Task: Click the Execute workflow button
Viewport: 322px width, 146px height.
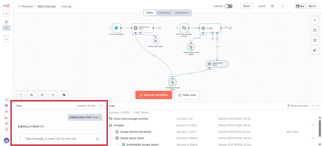Action: [x=153, y=95]
